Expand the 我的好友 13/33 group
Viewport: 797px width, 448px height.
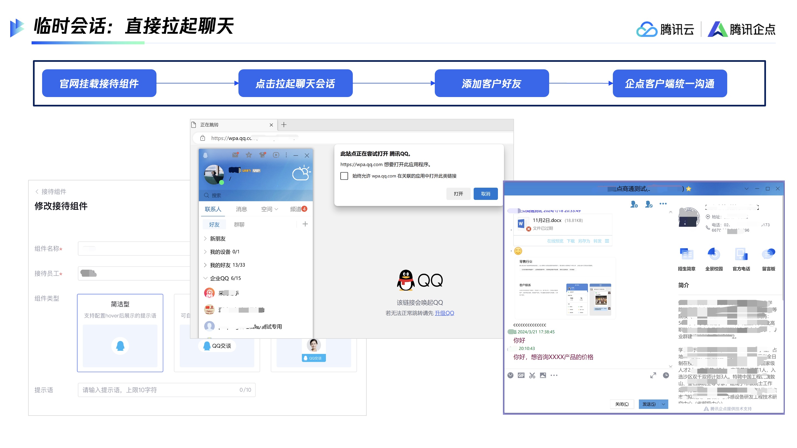[x=205, y=265]
